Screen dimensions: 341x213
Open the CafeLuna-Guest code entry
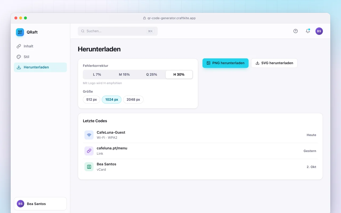click(x=200, y=135)
